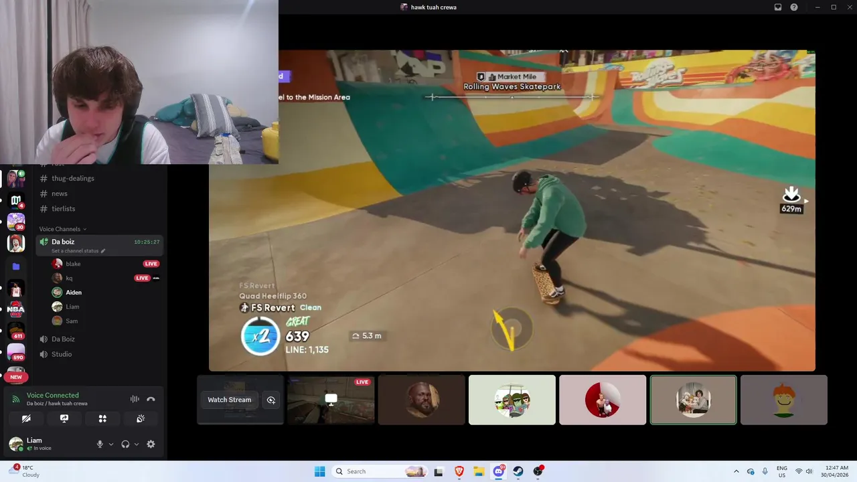Screen dimensions: 857x482
Task: Open headphone output options dropdown
Action: click(137, 444)
